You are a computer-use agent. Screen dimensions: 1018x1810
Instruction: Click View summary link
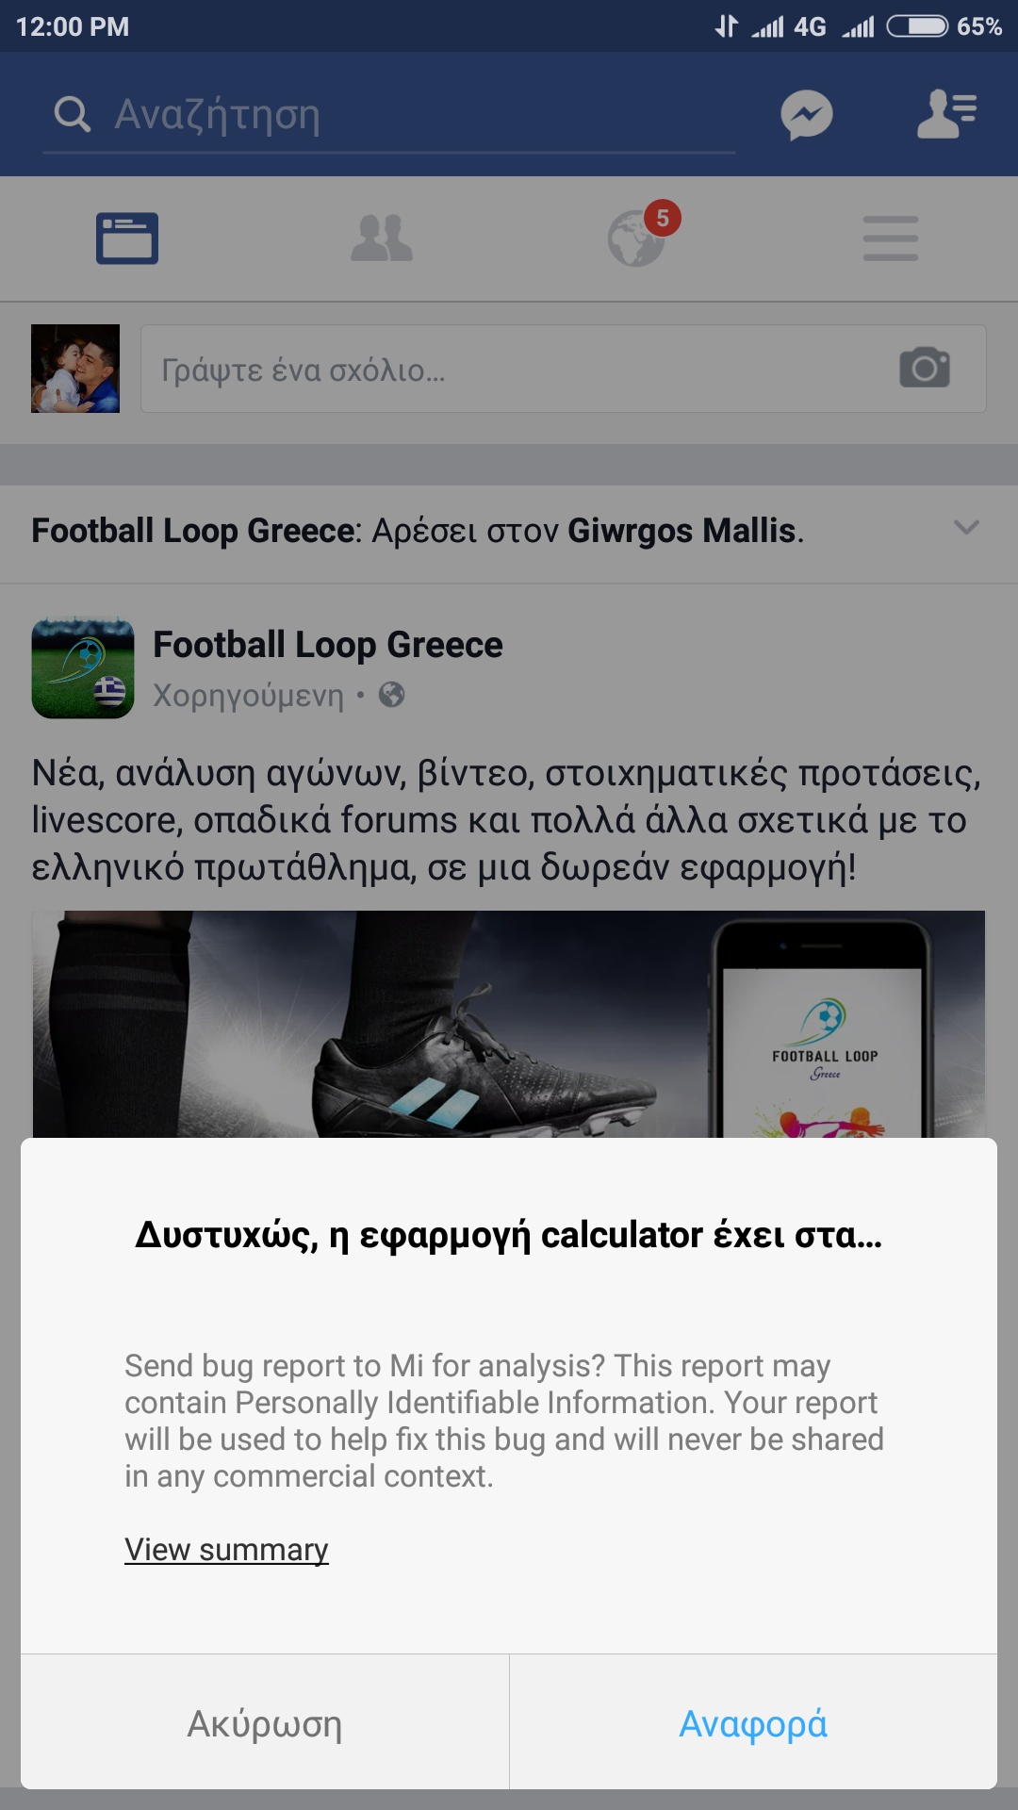tap(226, 1550)
